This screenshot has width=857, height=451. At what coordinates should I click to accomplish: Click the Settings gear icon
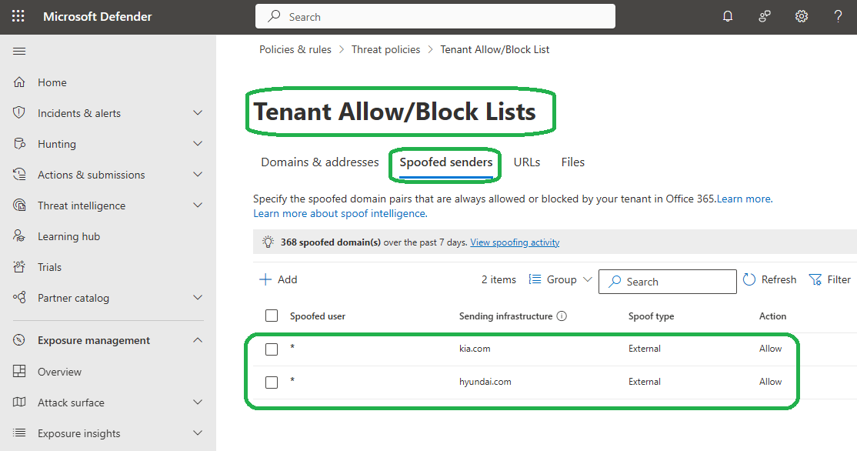click(x=802, y=16)
